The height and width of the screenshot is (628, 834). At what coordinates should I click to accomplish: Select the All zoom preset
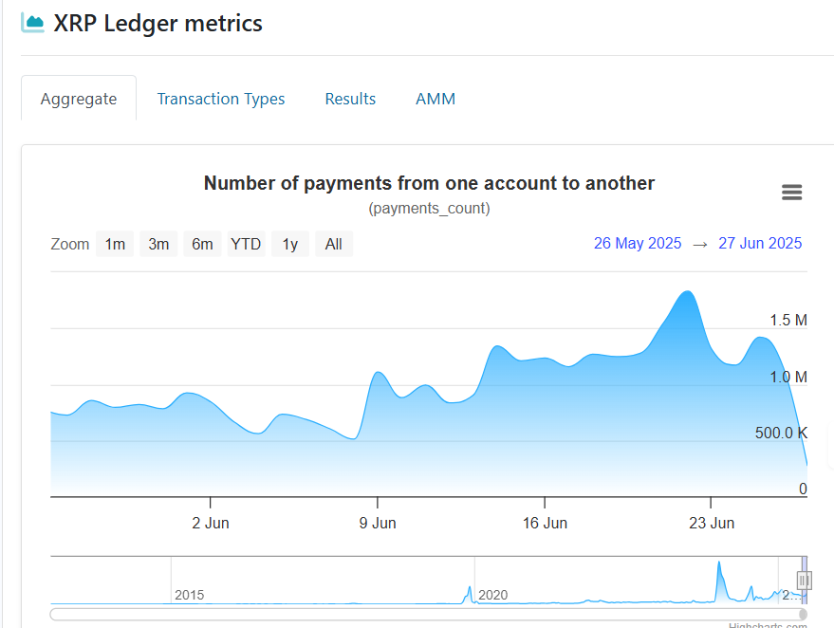334,244
